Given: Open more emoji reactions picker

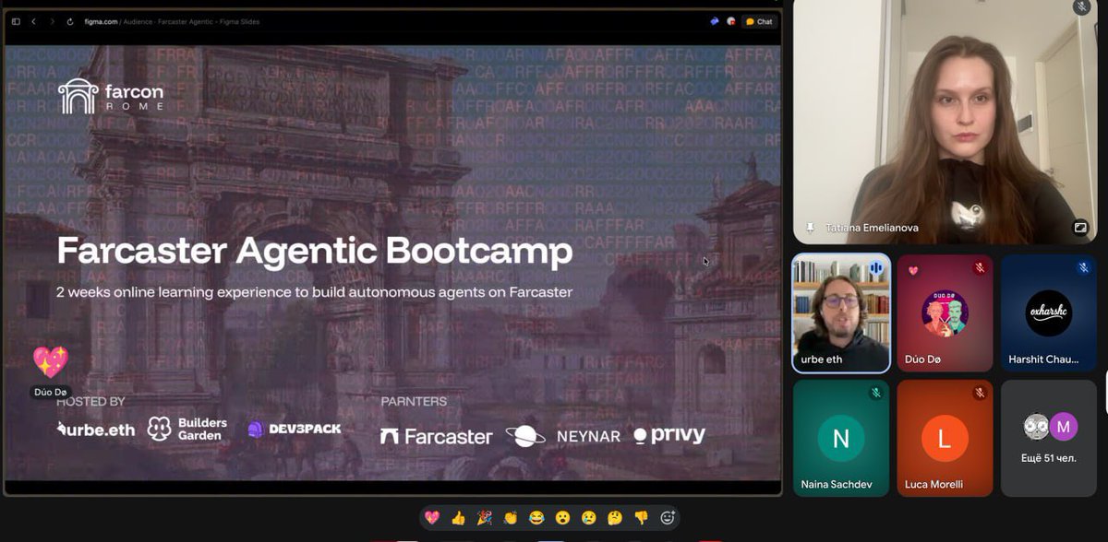Looking at the screenshot, I should [x=668, y=518].
